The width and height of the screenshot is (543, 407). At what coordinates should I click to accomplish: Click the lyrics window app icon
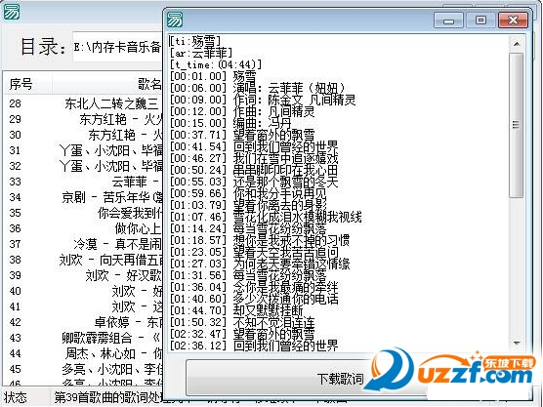click(175, 20)
